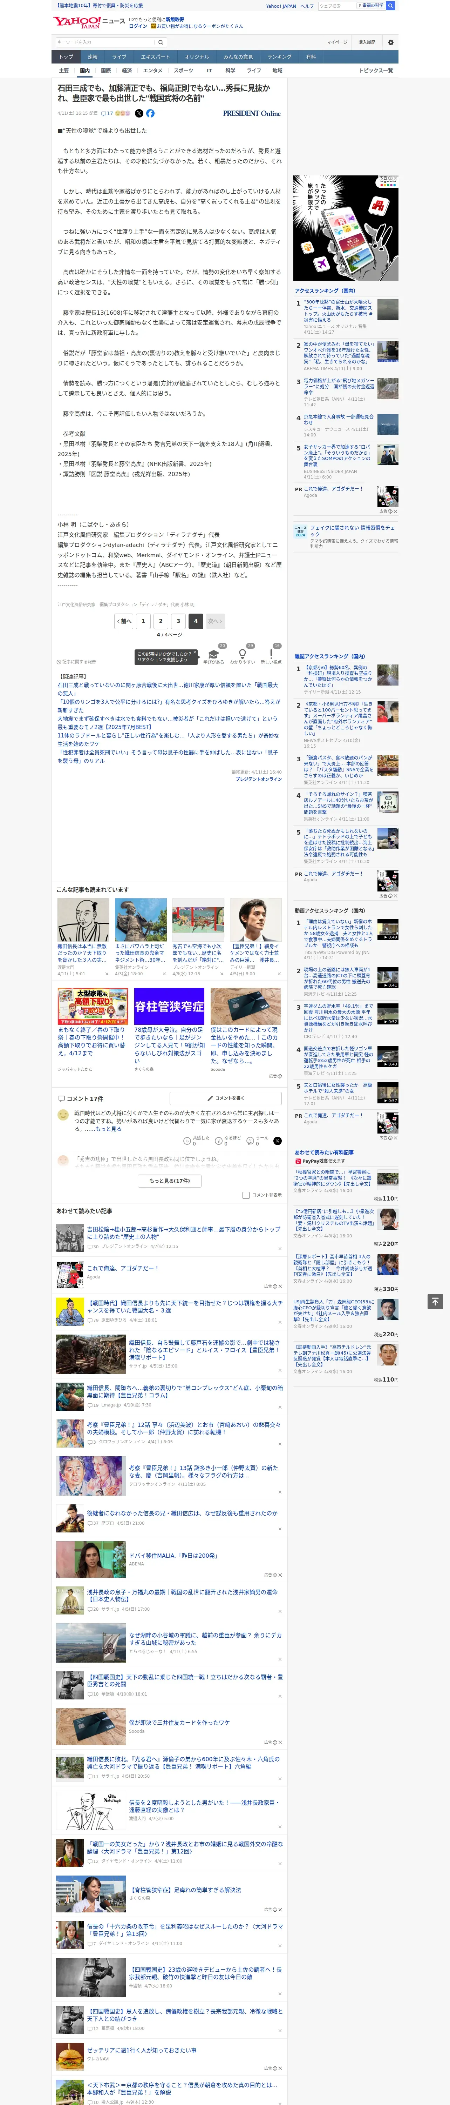Go to article page 1

[143, 621]
